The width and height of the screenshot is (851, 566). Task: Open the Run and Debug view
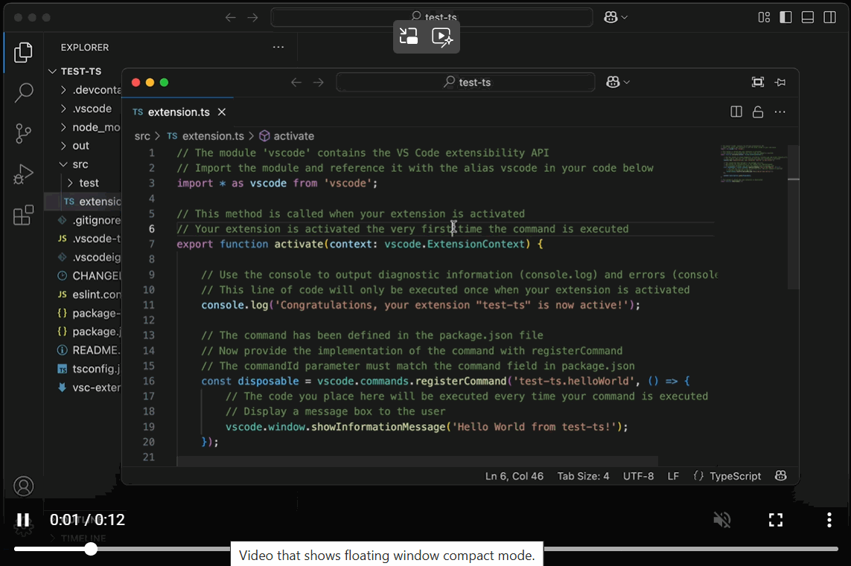(x=23, y=173)
